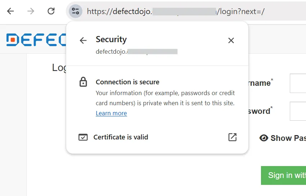Screen dimensions: 306x196
Task: Click the browser forward arrow
Action: pos(31,11)
